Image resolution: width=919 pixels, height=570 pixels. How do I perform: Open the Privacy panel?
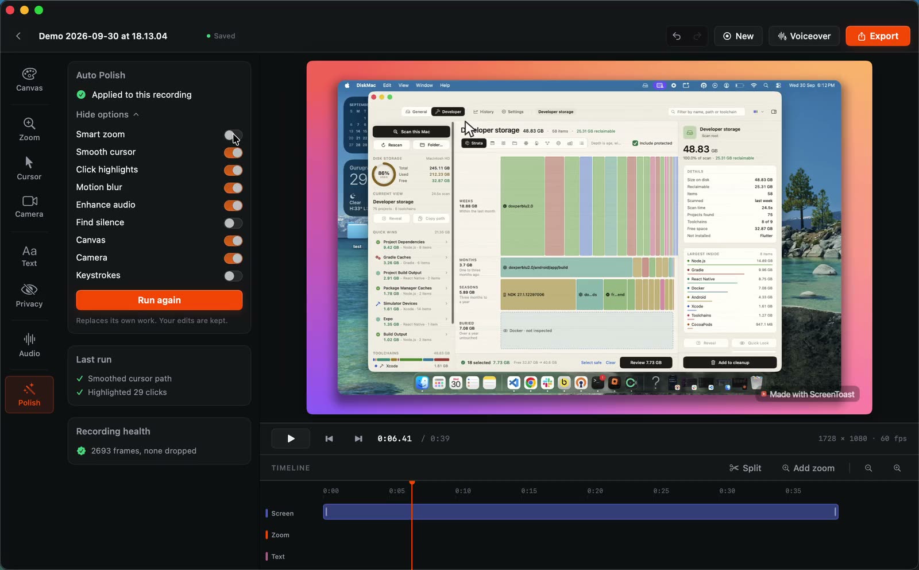point(29,296)
